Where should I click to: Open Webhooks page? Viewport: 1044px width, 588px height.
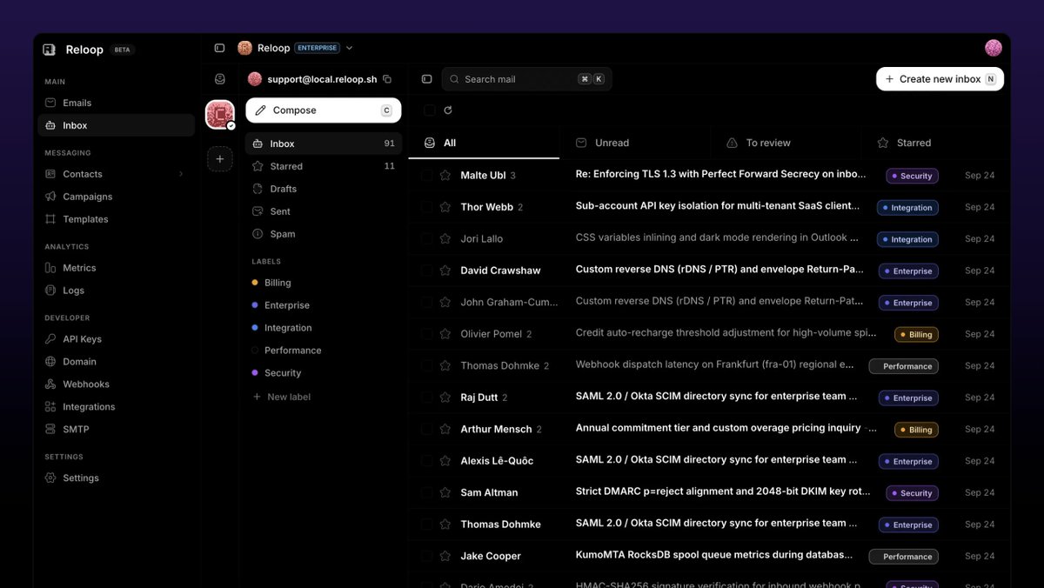point(116,384)
